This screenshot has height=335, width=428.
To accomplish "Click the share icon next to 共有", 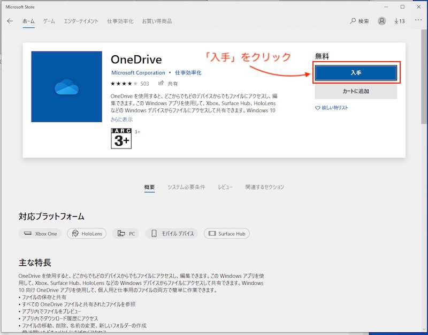I will (x=161, y=83).
